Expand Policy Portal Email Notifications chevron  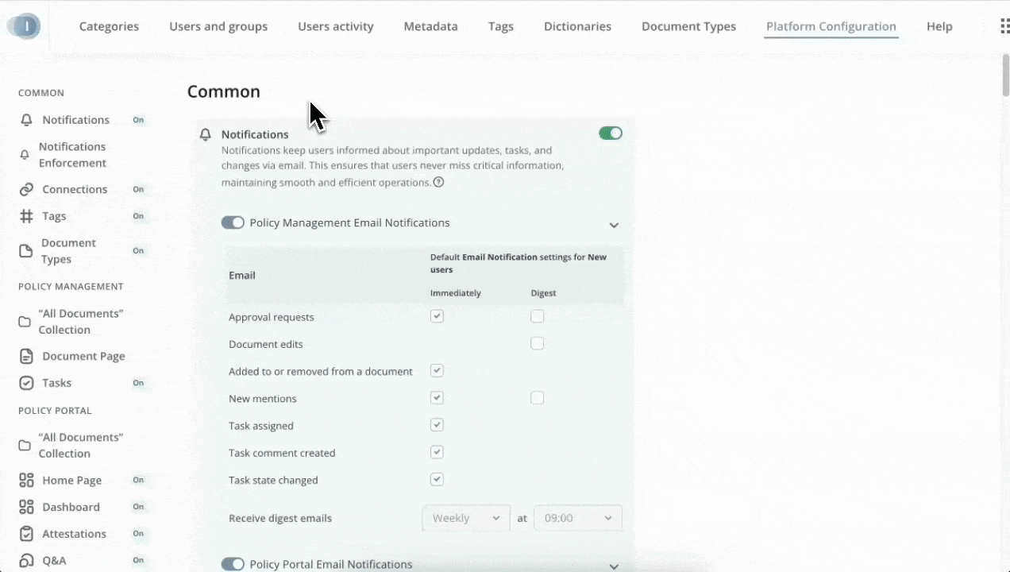pos(614,566)
